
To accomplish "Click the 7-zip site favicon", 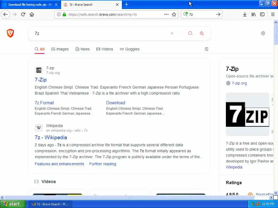I will pos(39,70).
